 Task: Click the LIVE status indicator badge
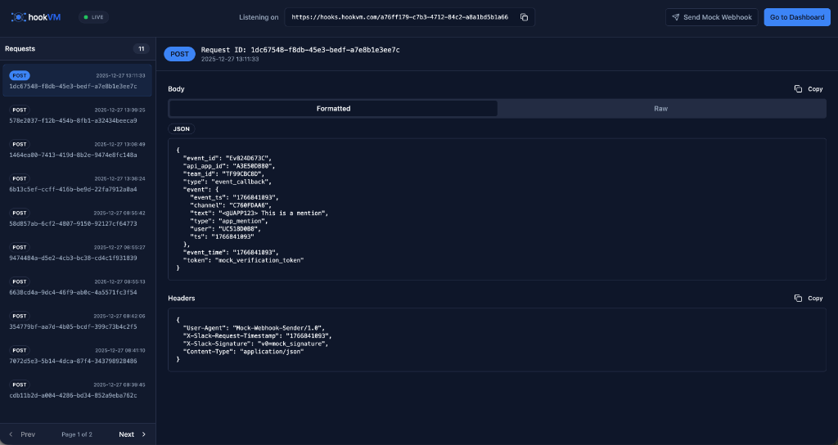pyautogui.click(x=93, y=17)
